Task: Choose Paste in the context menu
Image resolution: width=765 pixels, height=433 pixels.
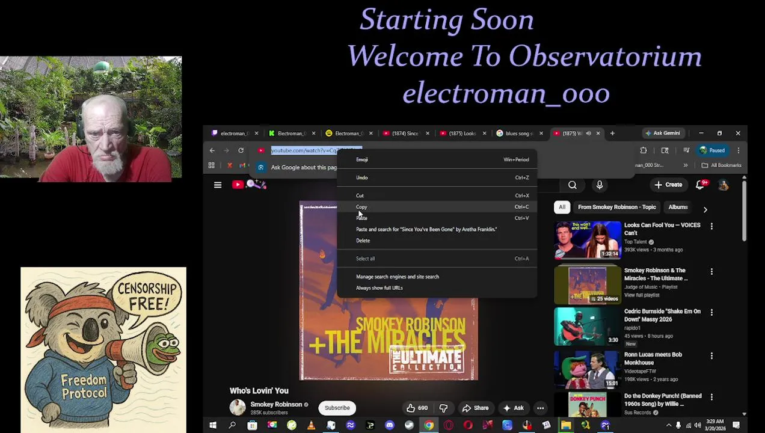Action: click(437, 218)
